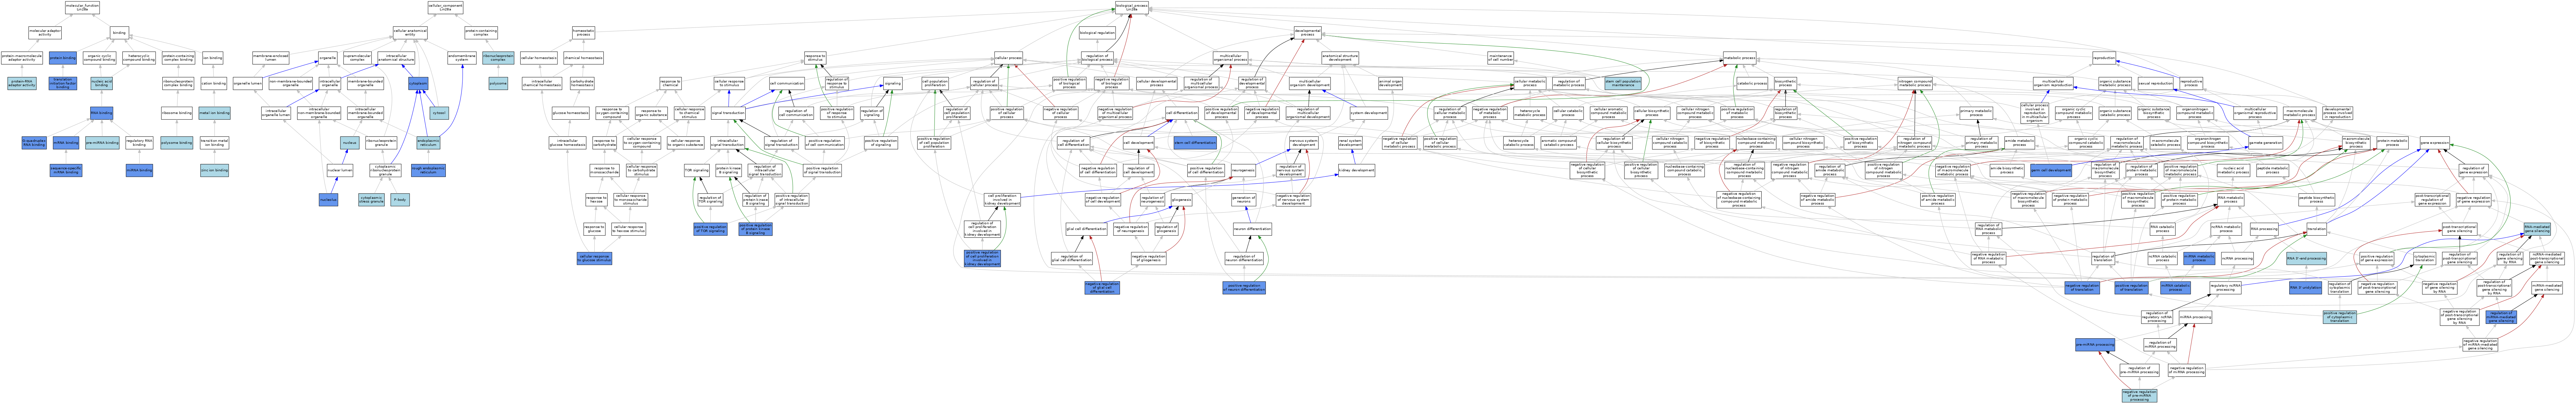Select the blue protein binding node
Viewport: 2576px width, 404px height.
pos(63,58)
